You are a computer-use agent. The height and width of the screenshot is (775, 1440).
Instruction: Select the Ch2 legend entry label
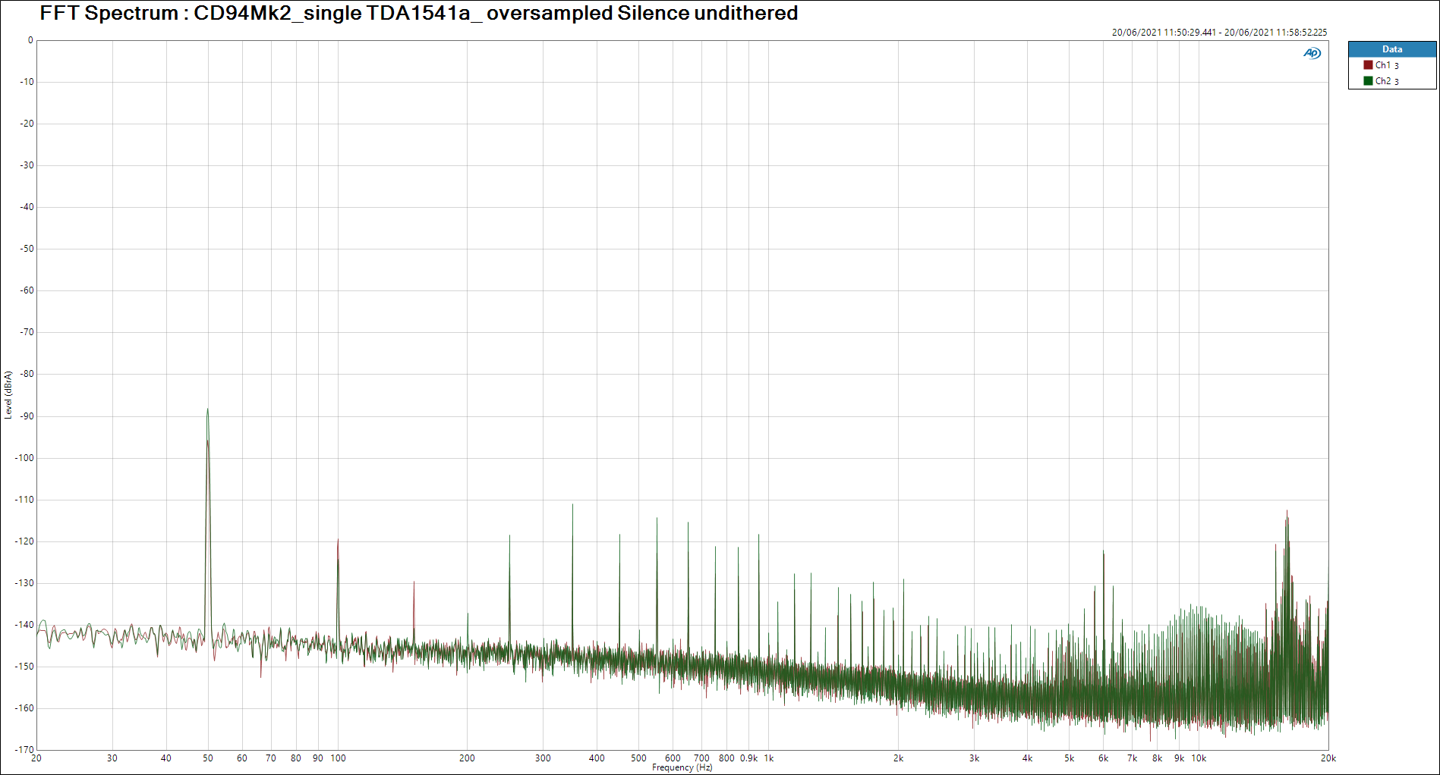(1386, 81)
